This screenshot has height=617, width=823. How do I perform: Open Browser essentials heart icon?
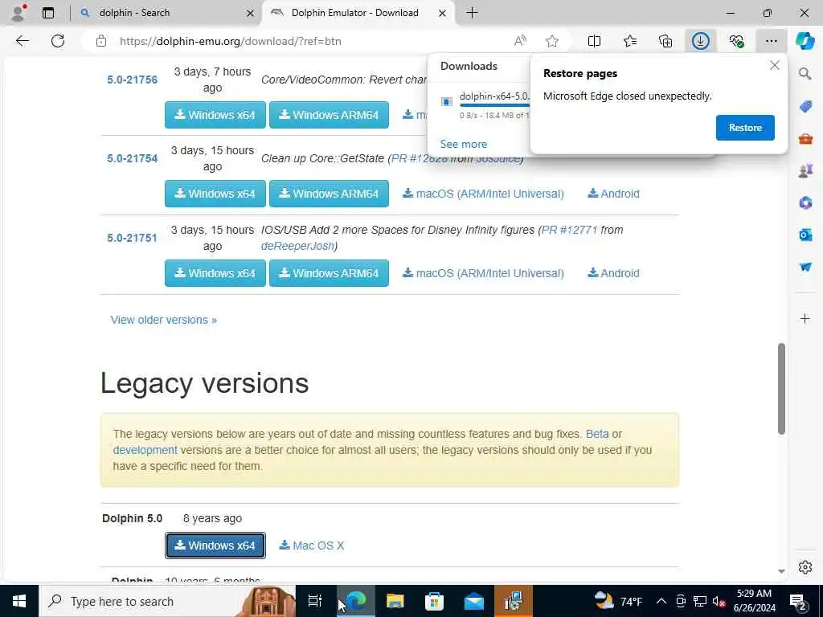click(736, 41)
